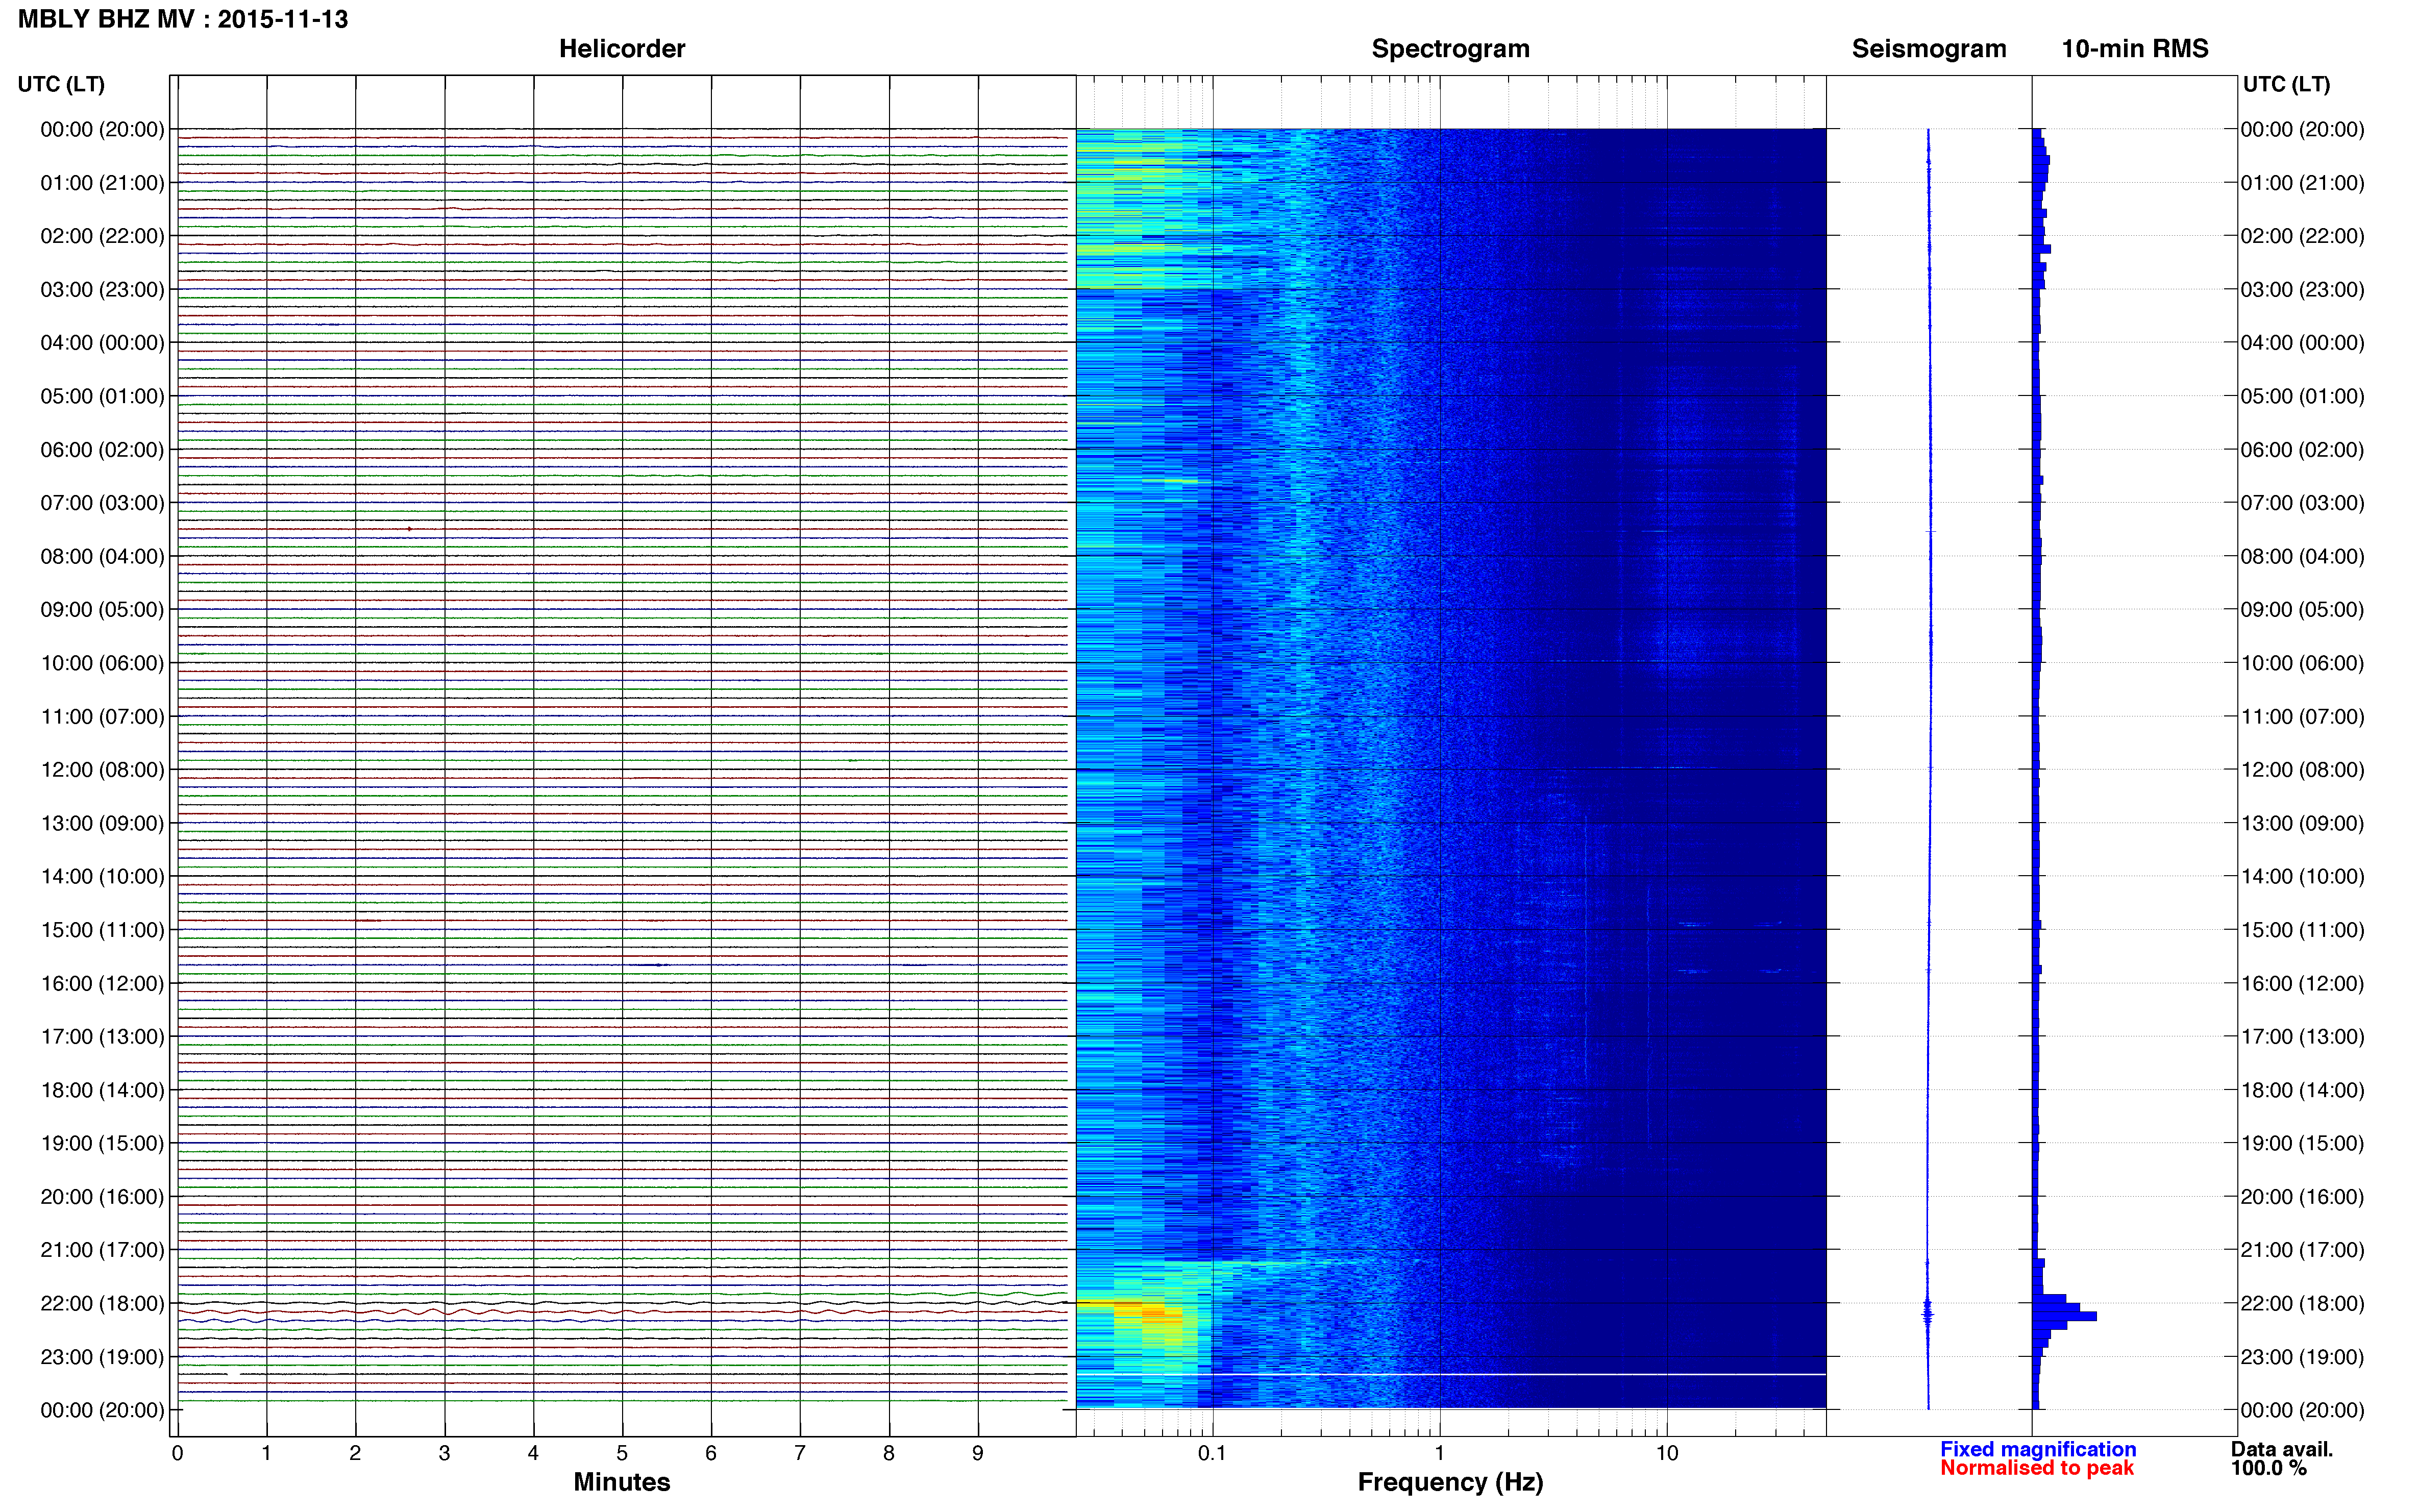Click the 'Data avail.' label
The width and height of the screenshot is (2419, 1512).
click(x=2282, y=1449)
